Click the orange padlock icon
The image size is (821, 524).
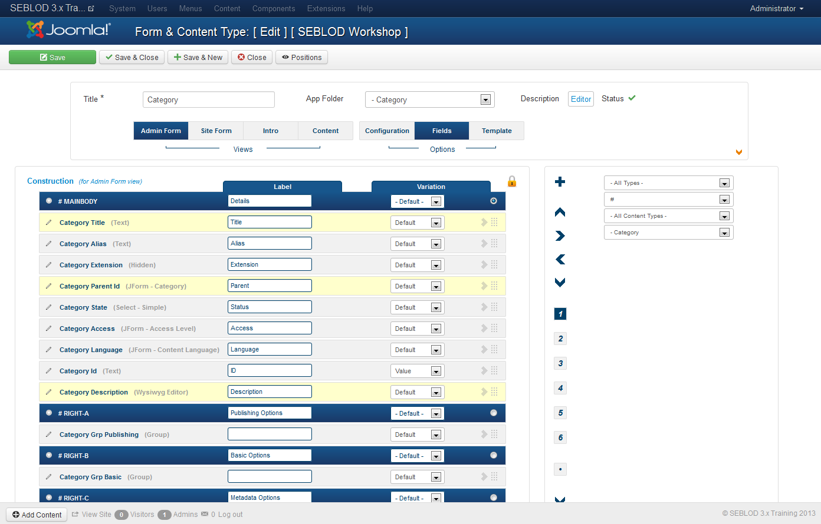[512, 181]
